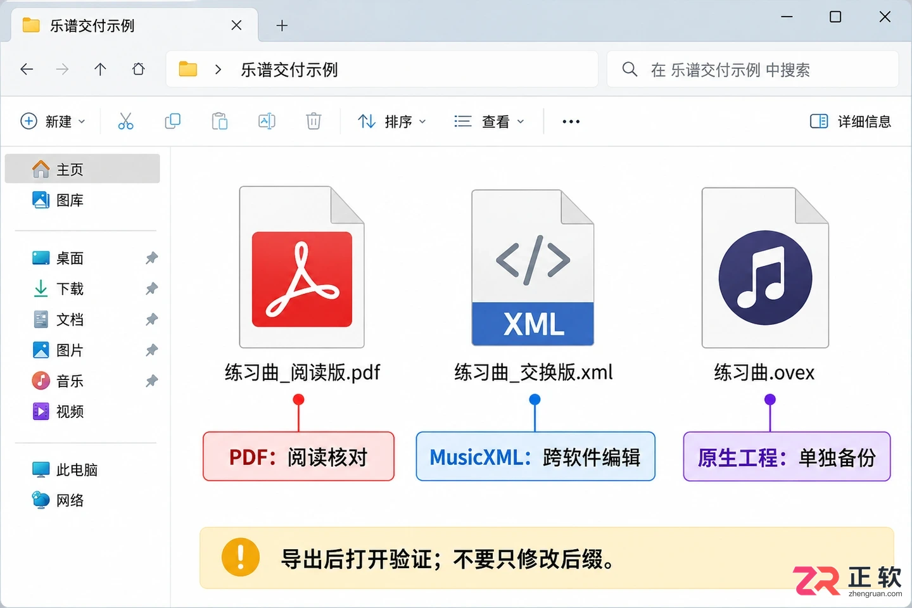Go up one folder level
The width and height of the screenshot is (912, 608).
click(100, 69)
